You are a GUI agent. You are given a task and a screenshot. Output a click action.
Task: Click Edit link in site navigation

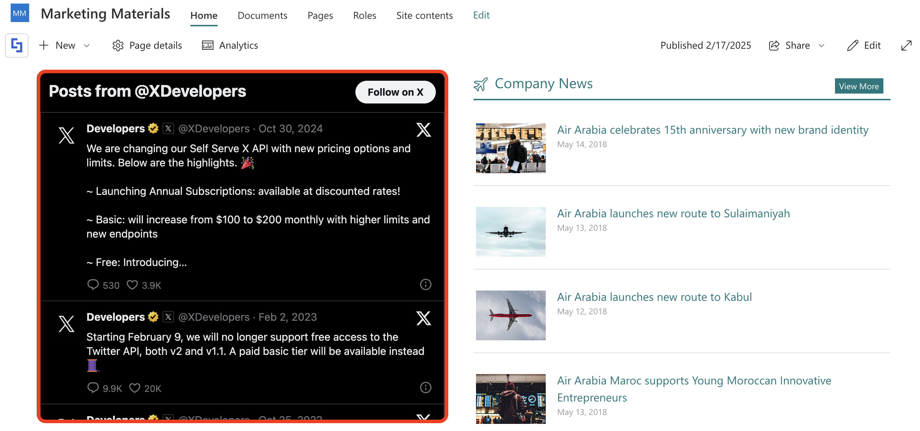pyautogui.click(x=481, y=15)
